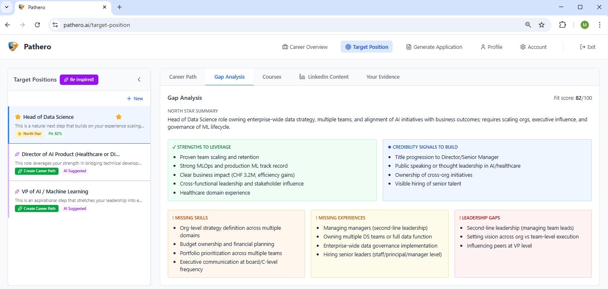Open the Career Overview page
The height and width of the screenshot is (289, 608).
tap(305, 47)
